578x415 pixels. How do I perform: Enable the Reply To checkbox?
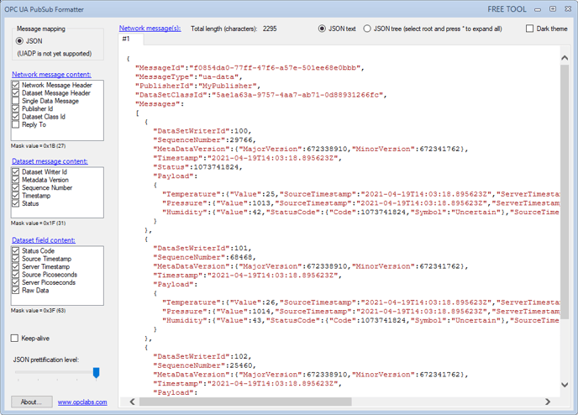click(16, 124)
